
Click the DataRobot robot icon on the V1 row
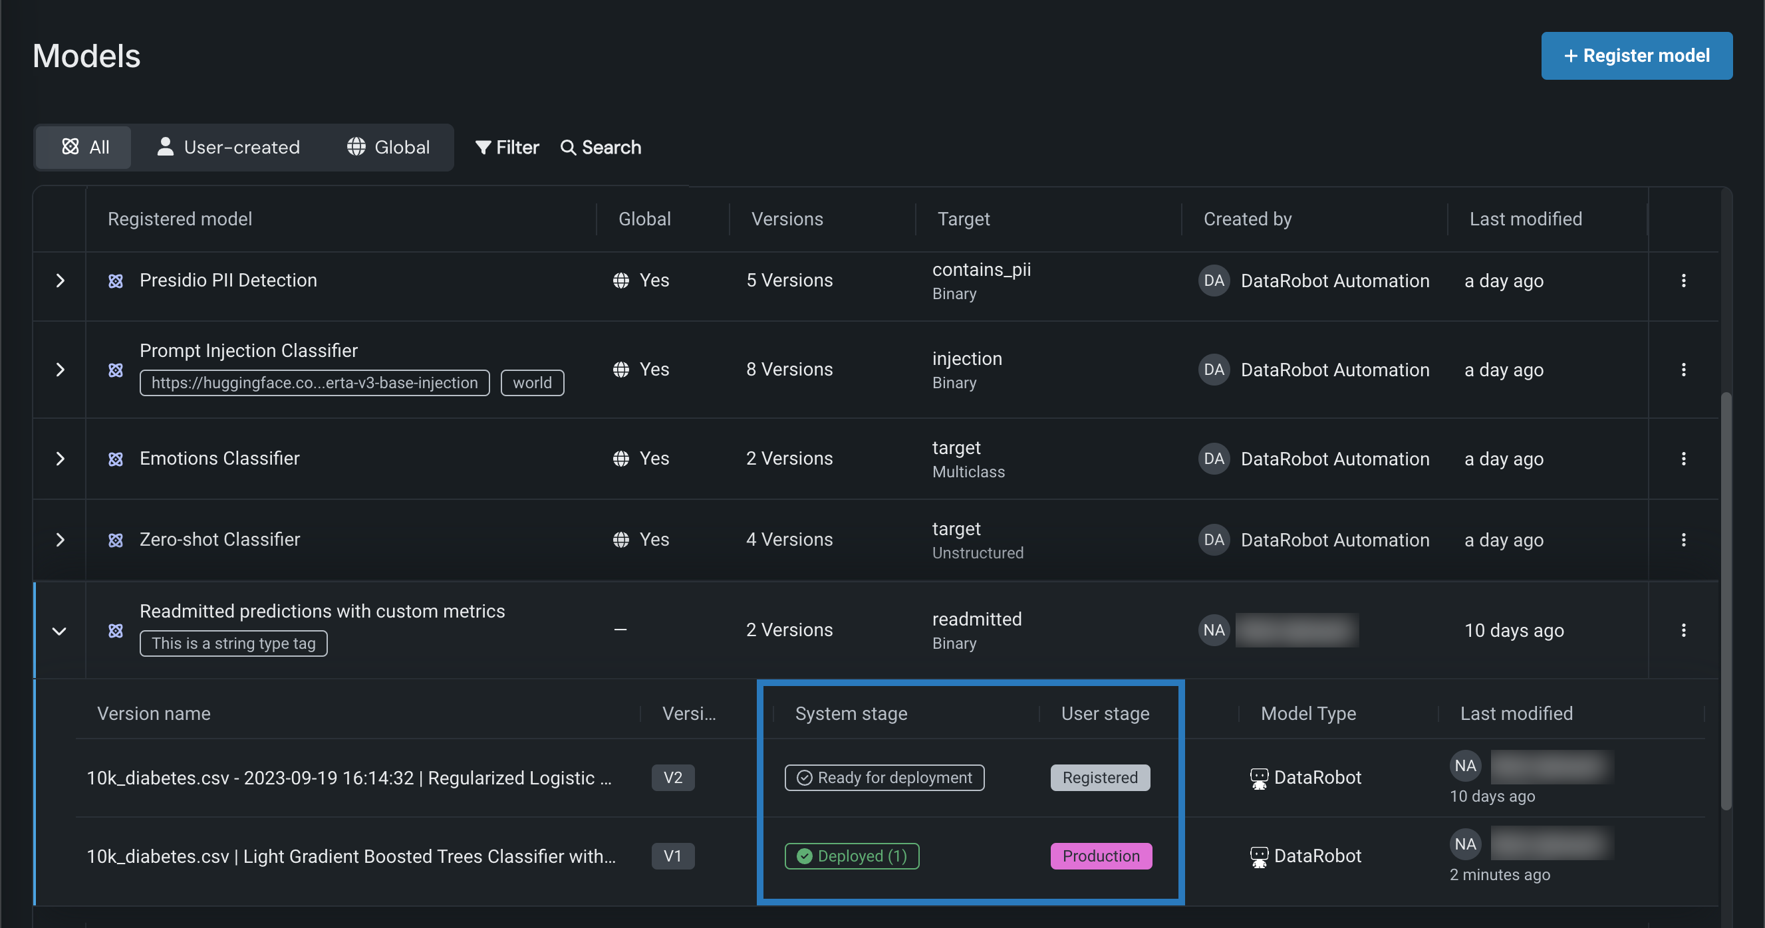1259,856
